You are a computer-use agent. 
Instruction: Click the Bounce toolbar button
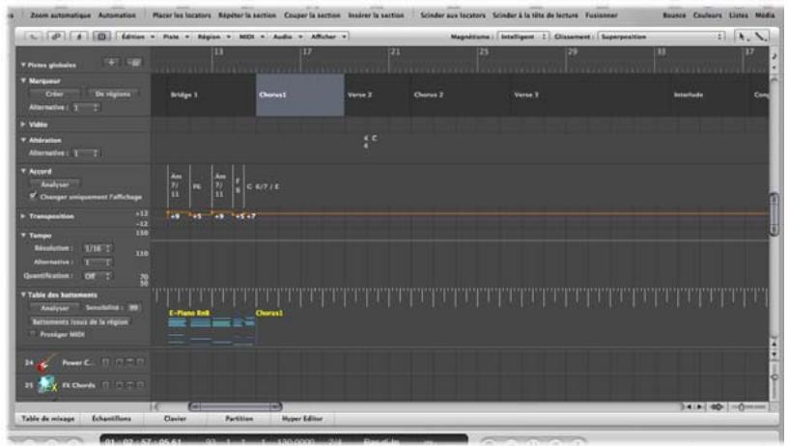(x=674, y=15)
